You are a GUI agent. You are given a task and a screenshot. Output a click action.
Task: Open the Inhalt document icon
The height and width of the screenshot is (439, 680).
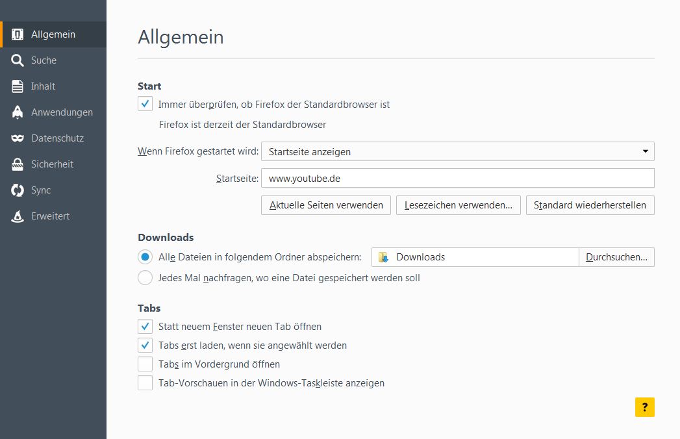click(x=18, y=86)
